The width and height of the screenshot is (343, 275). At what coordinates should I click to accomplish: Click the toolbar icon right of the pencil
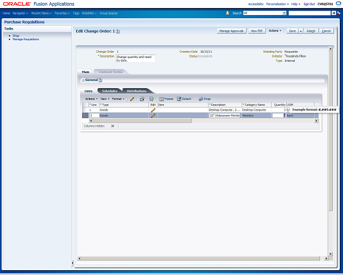pyautogui.click(x=142, y=99)
